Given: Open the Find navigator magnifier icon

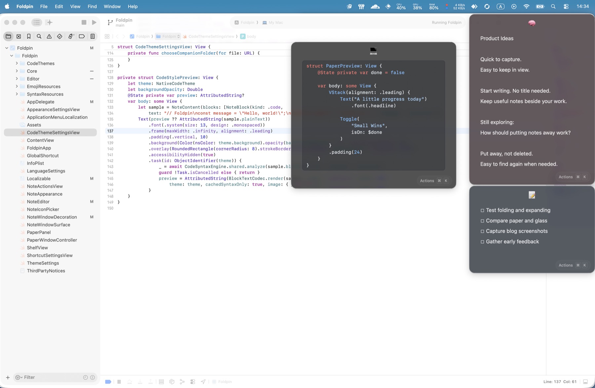Looking at the screenshot, I should point(39,36).
